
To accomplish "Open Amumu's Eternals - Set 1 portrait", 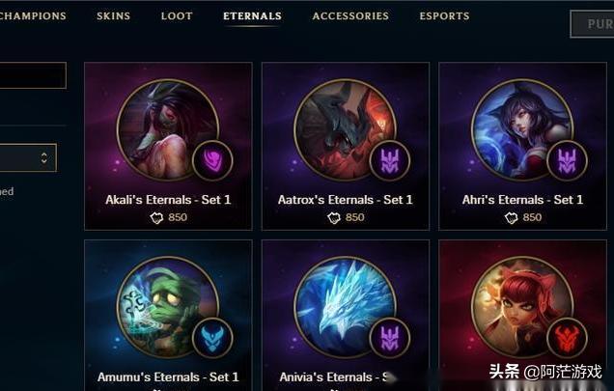I will coord(168,307).
